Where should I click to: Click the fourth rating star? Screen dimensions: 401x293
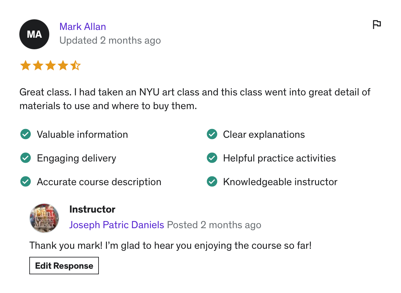click(x=63, y=66)
